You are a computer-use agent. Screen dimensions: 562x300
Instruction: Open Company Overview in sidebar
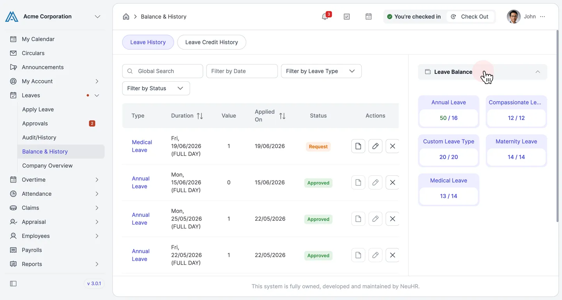click(61, 166)
